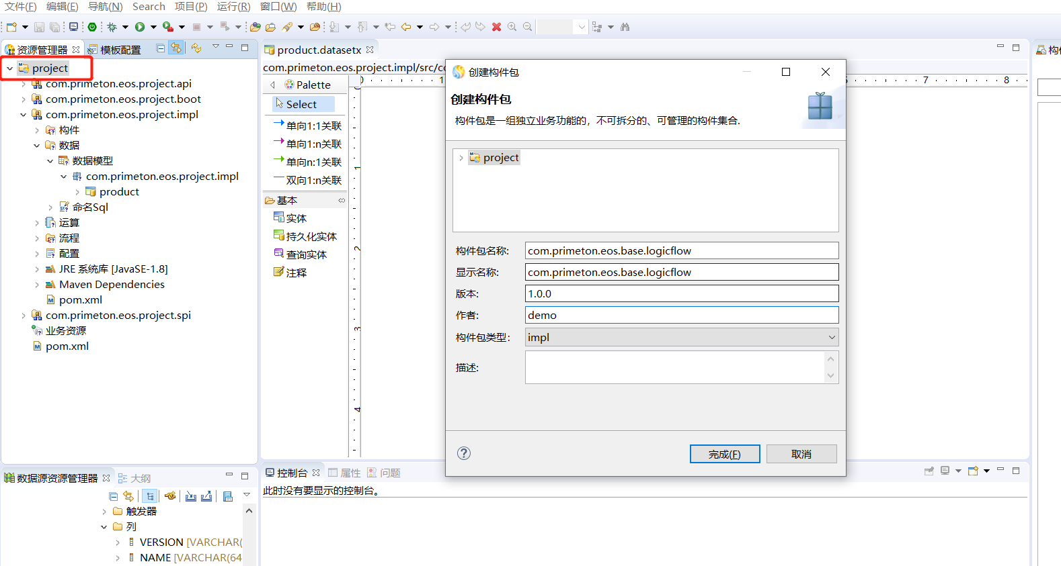This screenshot has width=1061, height=566.
Task: Expand com.primeton.eos.project.spi tree node
Action: (24, 316)
